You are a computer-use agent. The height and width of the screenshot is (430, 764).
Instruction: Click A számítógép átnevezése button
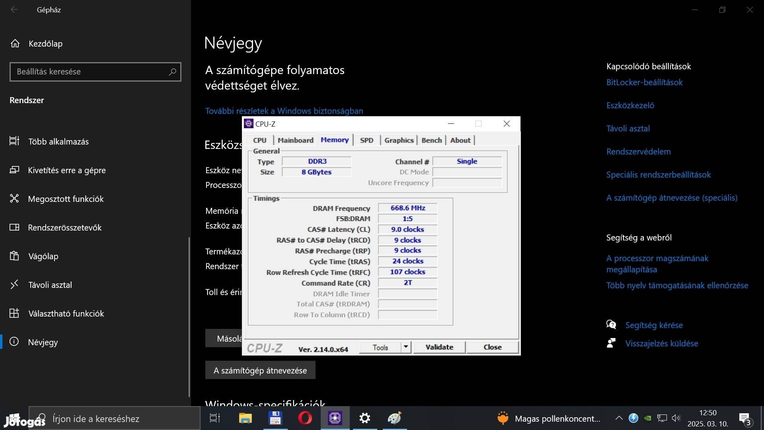click(260, 370)
